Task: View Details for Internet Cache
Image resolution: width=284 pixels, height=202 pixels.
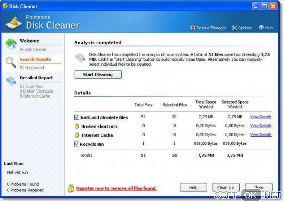Action: 261,134
